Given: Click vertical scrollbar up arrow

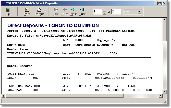Looking at the screenshot, I should click(x=164, y=20).
